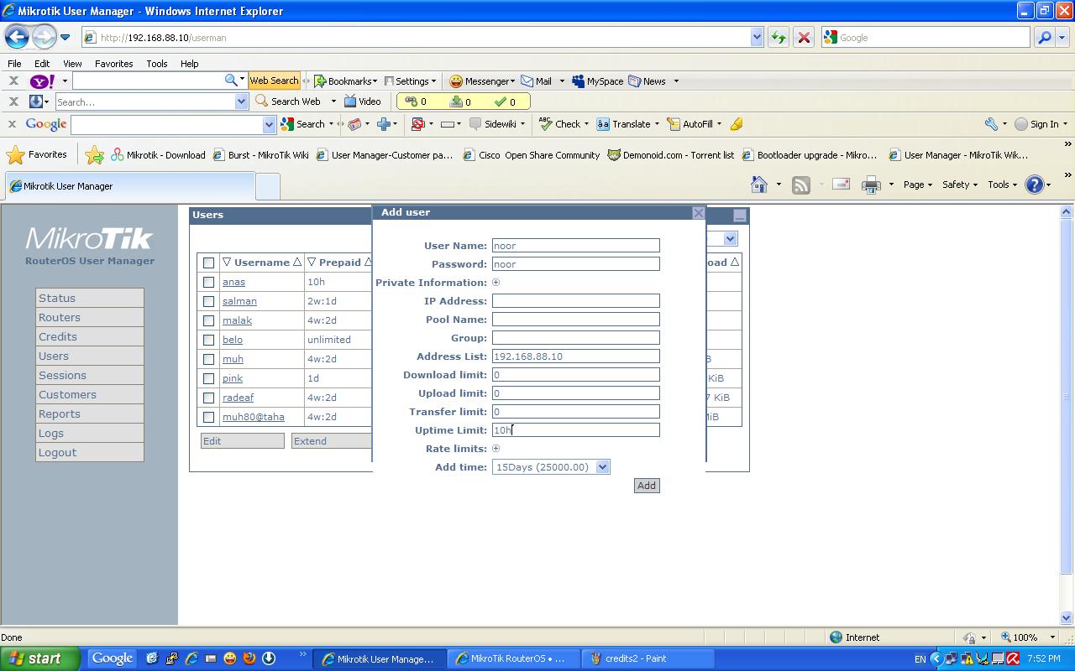Click the Help question mark icon
This screenshot has height=671, width=1075.
pyautogui.click(x=1035, y=185)
